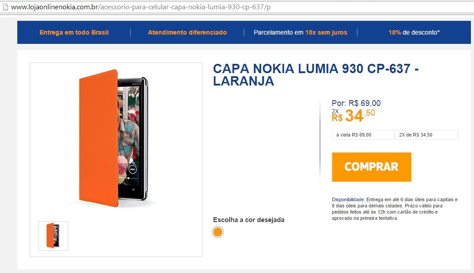Click the search icon on the phone image

coord(133,190)
